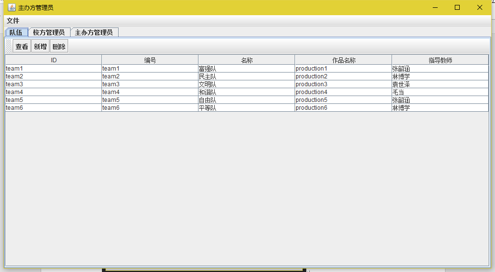This screenshot has height=272, width=495.
Task: Click the Java icon in the title bar
Action: click(x=12, y=7)
